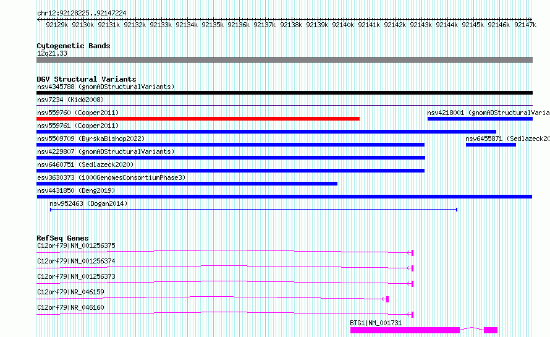The width and height of the screenshot is (550, 337).
Task: Click the blue nsv4229807 variant bar
Action: pos(231,158)
